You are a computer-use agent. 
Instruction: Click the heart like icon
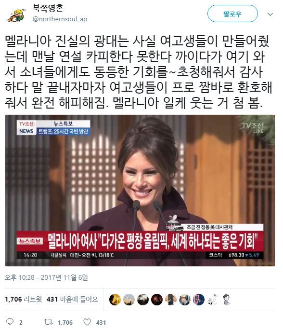tap(87, 322)
